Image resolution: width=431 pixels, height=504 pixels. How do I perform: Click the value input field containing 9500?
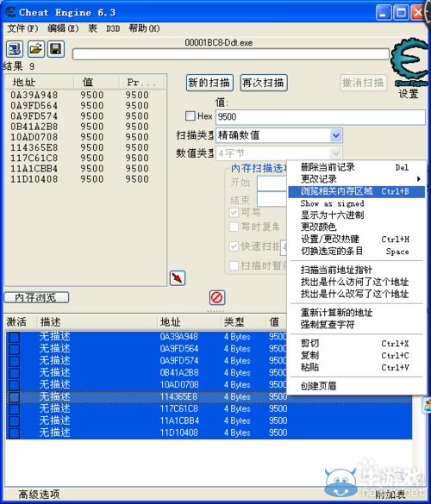(321, 116)
